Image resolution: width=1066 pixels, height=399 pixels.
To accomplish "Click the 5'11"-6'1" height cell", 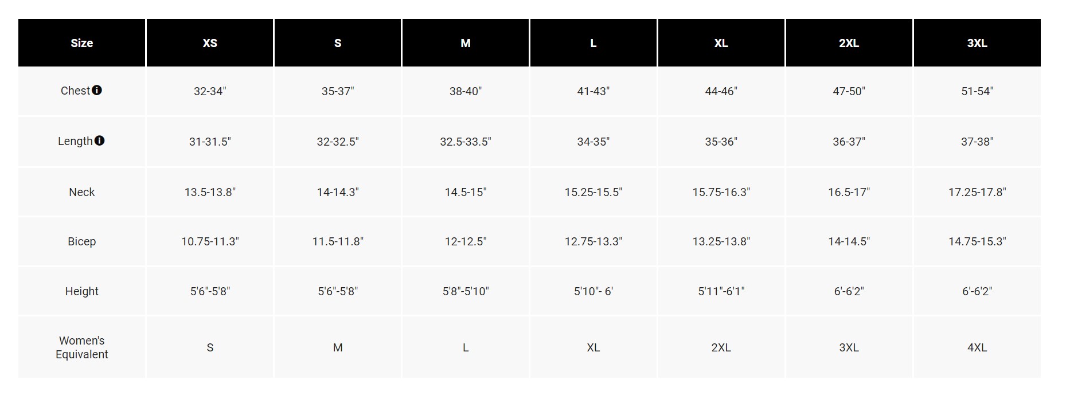I will 721,291.
